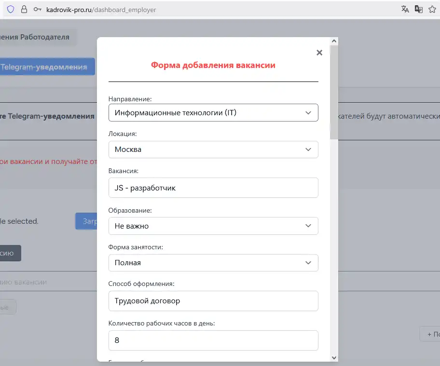Click the site security padlock icon

[x=24, y=10]
